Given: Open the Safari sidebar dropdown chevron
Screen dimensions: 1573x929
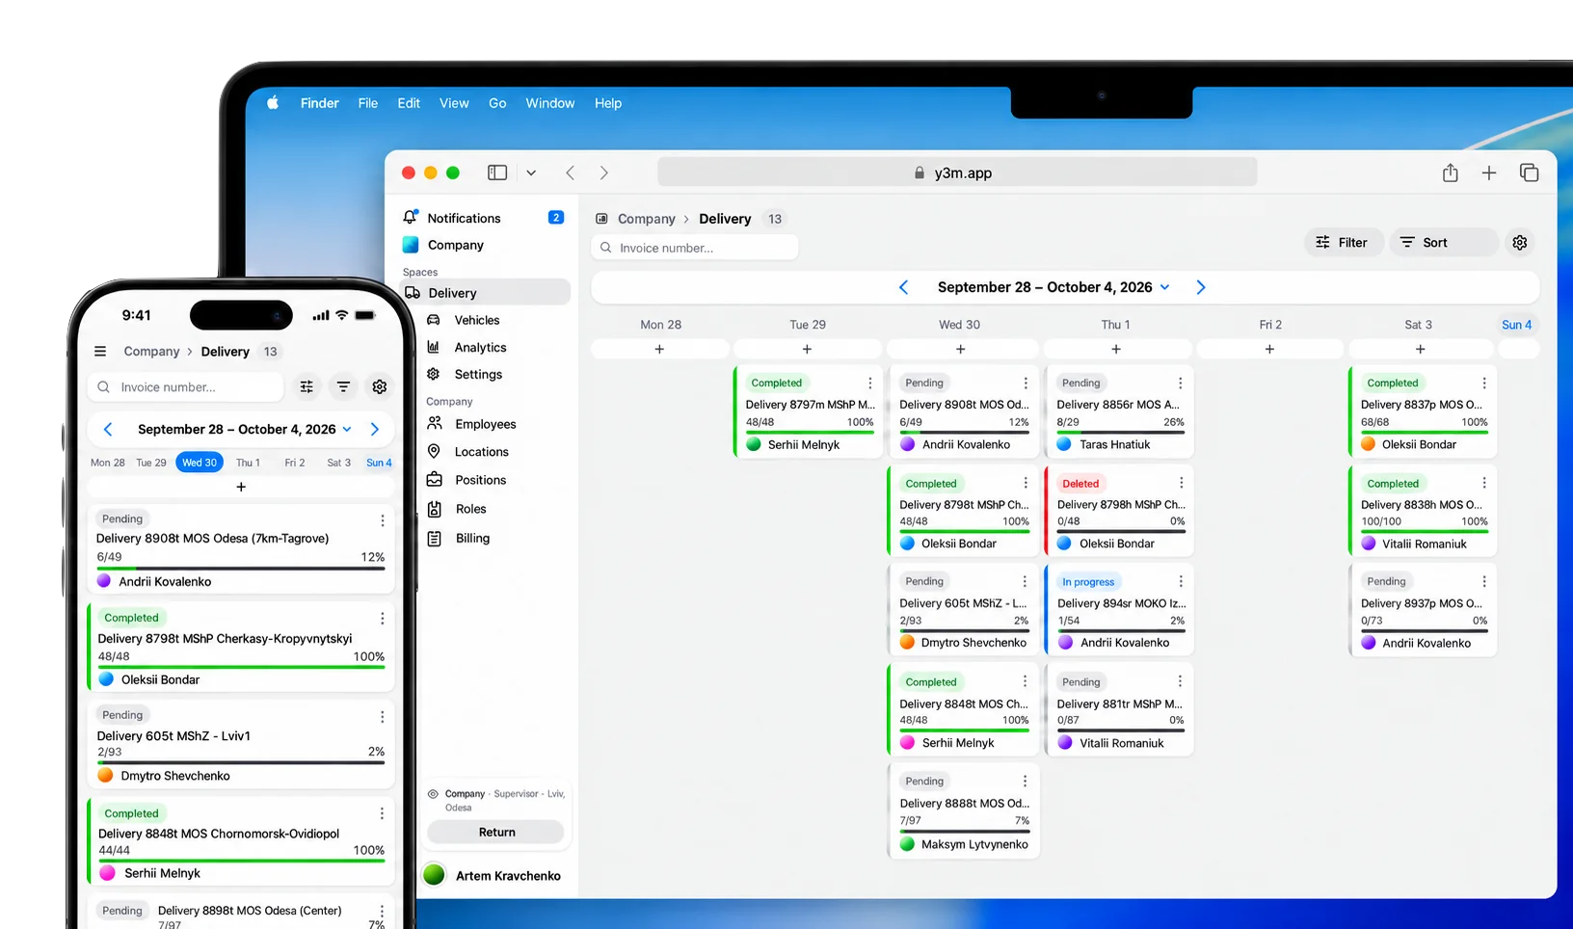Looking at the screenshot, I should (531, 173).
